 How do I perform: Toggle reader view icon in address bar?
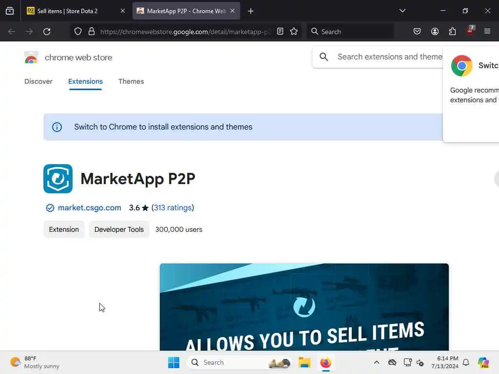280,31
